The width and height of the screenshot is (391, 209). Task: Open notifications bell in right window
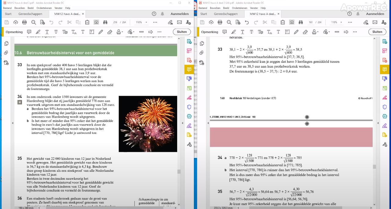(358, 14)
